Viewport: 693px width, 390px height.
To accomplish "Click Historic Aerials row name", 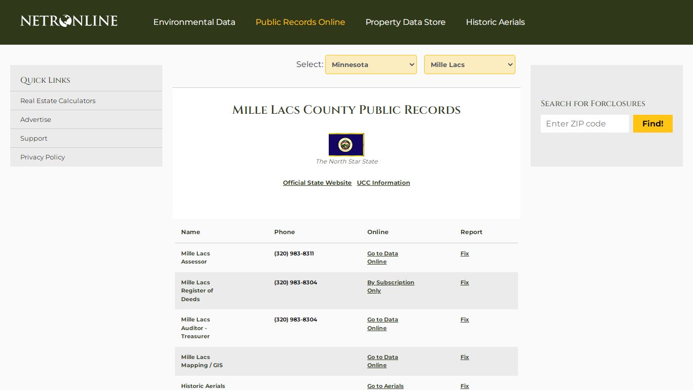I will tap(203, 386).
